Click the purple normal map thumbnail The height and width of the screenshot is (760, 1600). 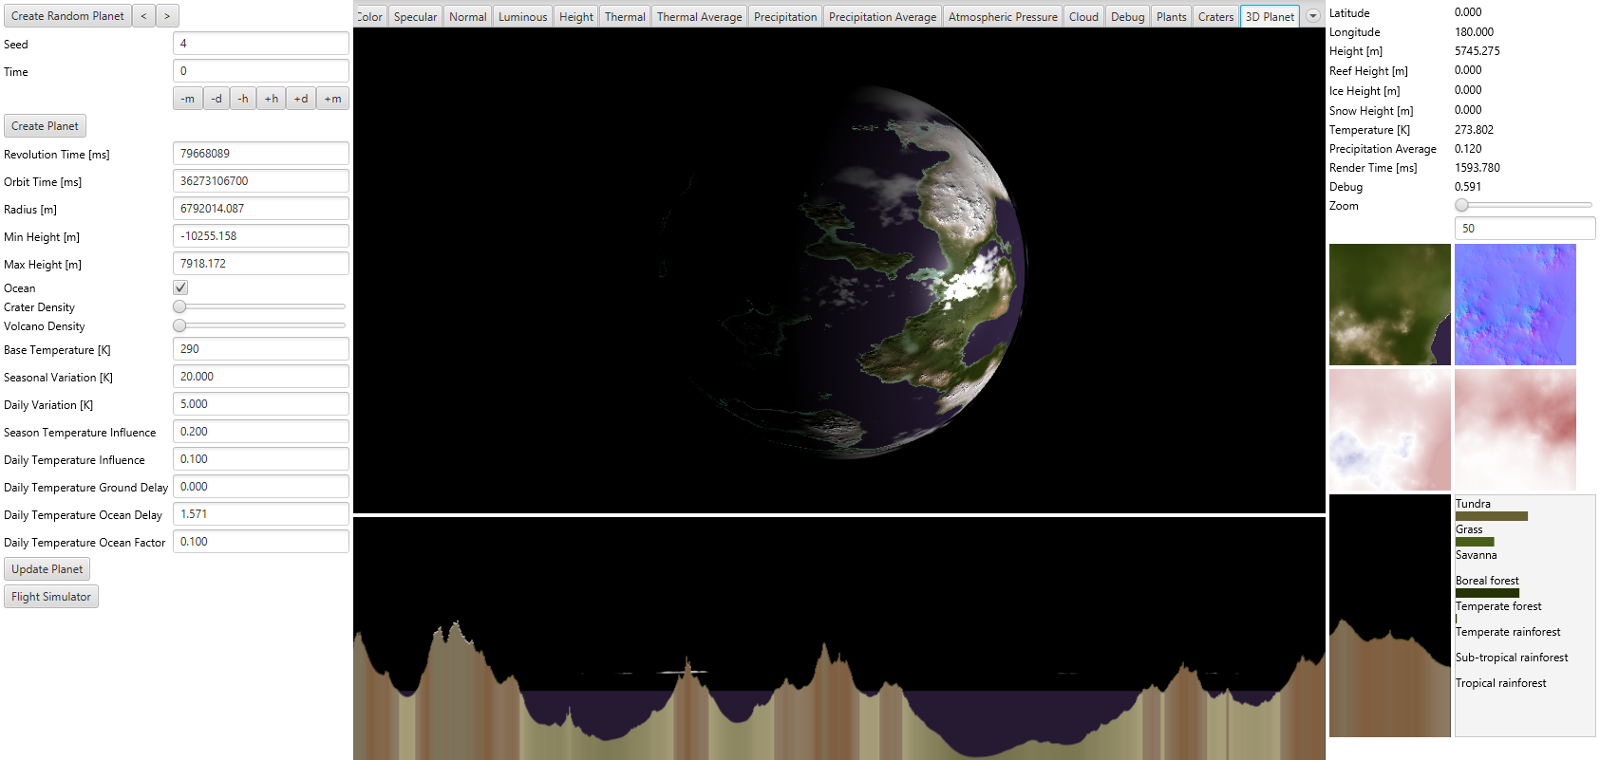[x=1515, y=305]
